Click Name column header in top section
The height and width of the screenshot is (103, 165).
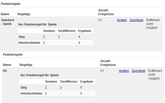tap(5, 14)
